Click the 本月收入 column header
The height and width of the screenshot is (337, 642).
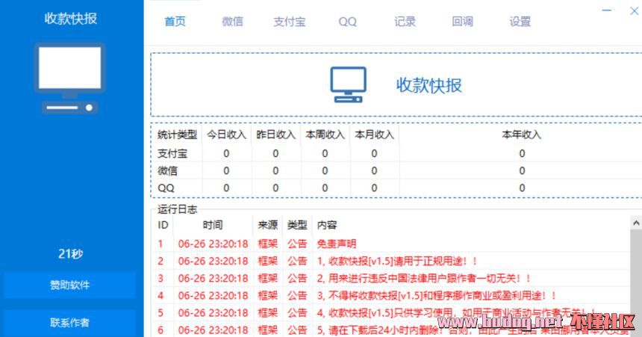pos(374,135)
